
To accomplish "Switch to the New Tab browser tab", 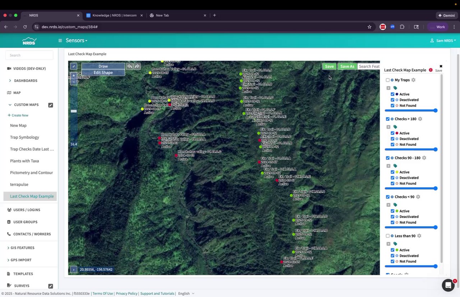I will (x=178, y=15).
